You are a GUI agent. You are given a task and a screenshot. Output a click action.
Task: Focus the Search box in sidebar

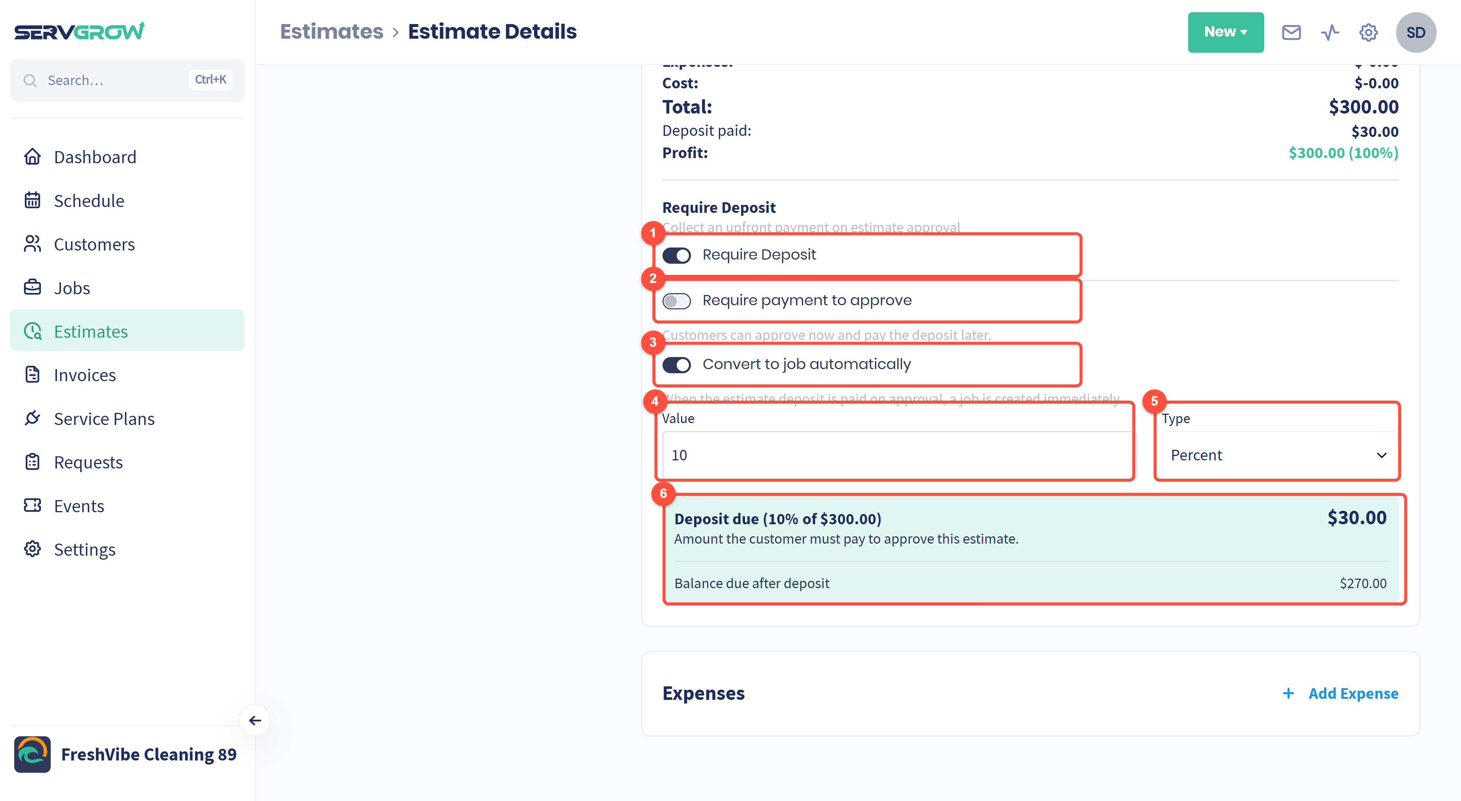pyautogui.click(x=127, y=80)
